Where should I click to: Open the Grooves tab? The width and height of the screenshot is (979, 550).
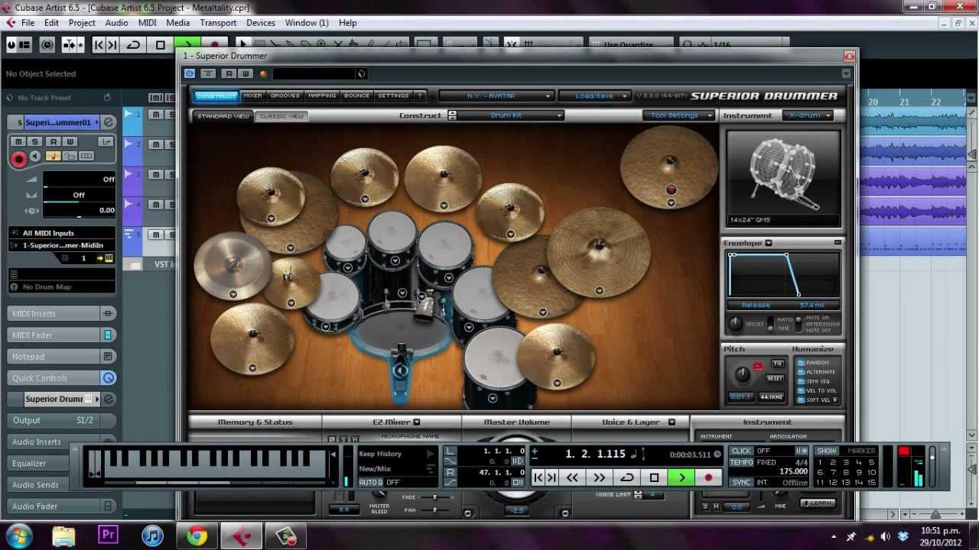pyautogui.click(x=285, y=95)
